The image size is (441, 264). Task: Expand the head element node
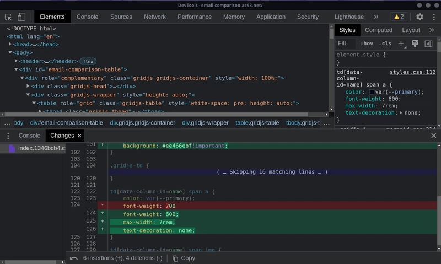(x=10, y=44)
